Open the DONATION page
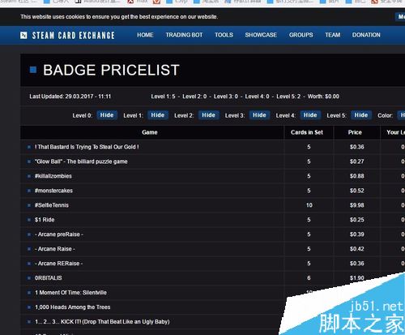 (x=366, y=35)
